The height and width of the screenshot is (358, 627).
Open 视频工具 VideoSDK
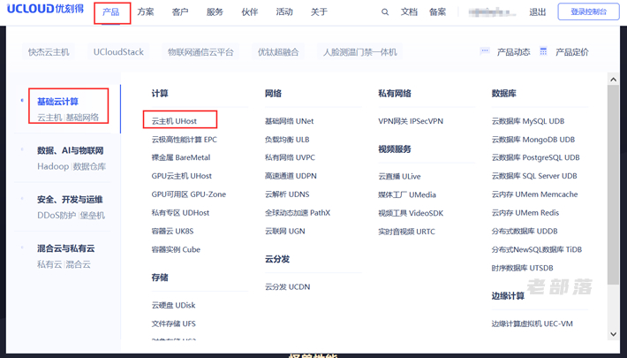tap(411, 213)
